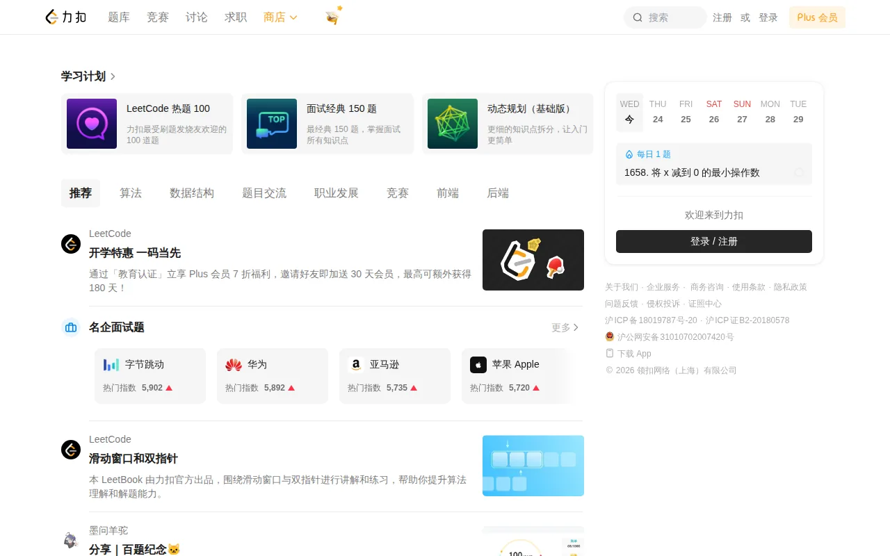The image size is (890, 556).
Task: Select THU 24 in the calendar
Action: pyautogui.click(x=658, y=112)
